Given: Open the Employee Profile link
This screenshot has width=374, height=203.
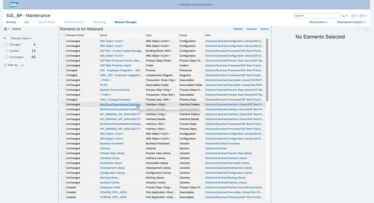Looking at the screenshot, I should (110, 187).
